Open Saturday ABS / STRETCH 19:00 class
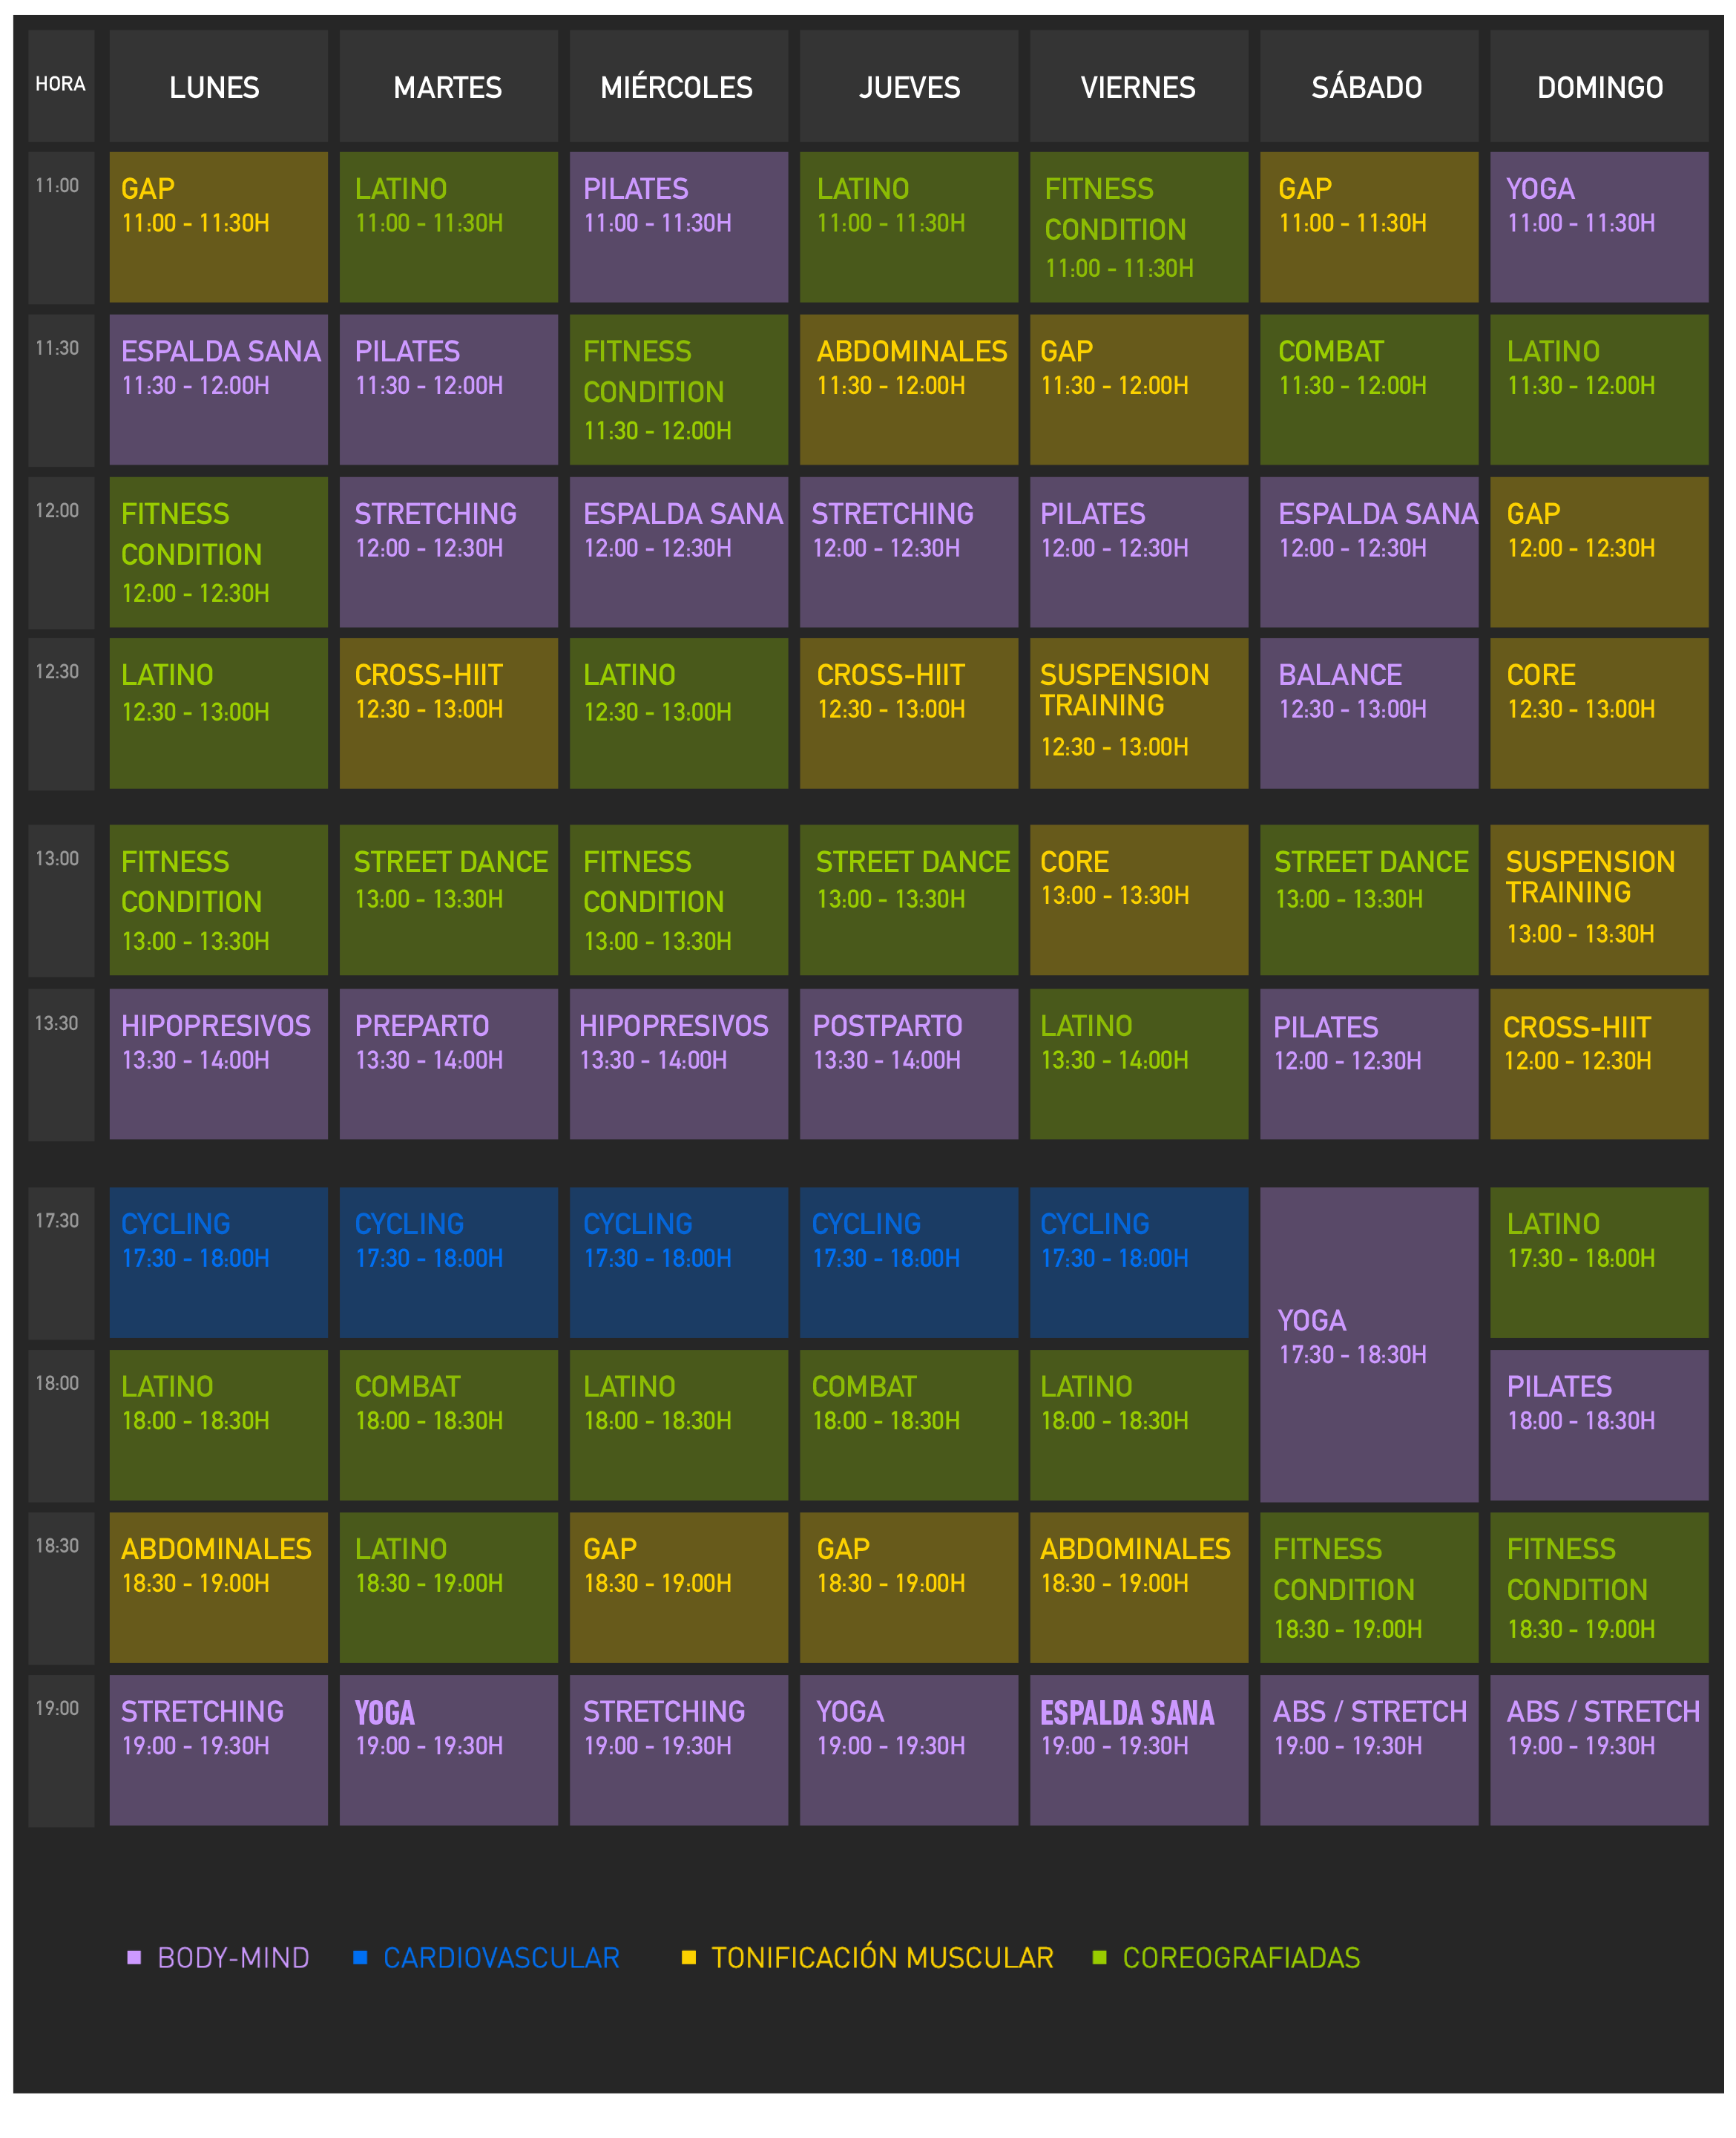 point(1369,1751)
